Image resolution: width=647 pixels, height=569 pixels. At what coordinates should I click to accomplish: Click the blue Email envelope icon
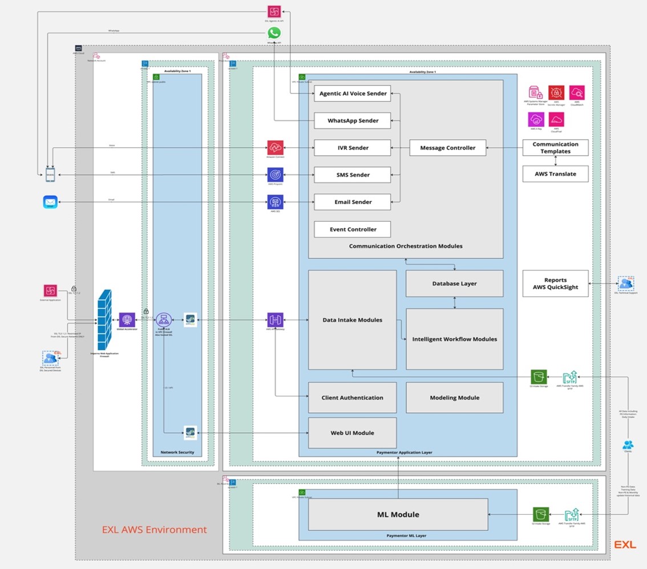tap(50, 202)
